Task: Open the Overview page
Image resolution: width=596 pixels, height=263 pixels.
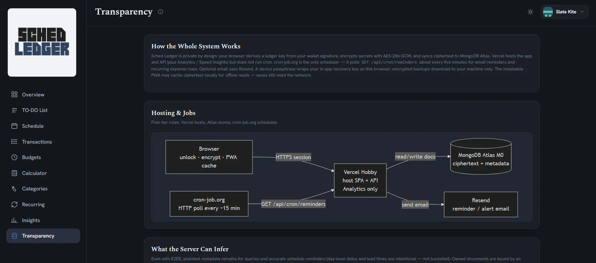Action: pos(43,95)
